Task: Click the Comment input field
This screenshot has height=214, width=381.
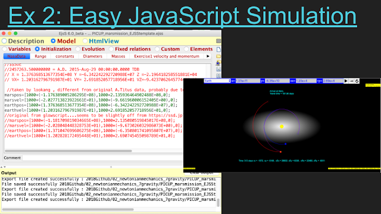Action: pyautogui.click(x=102, y=158)
